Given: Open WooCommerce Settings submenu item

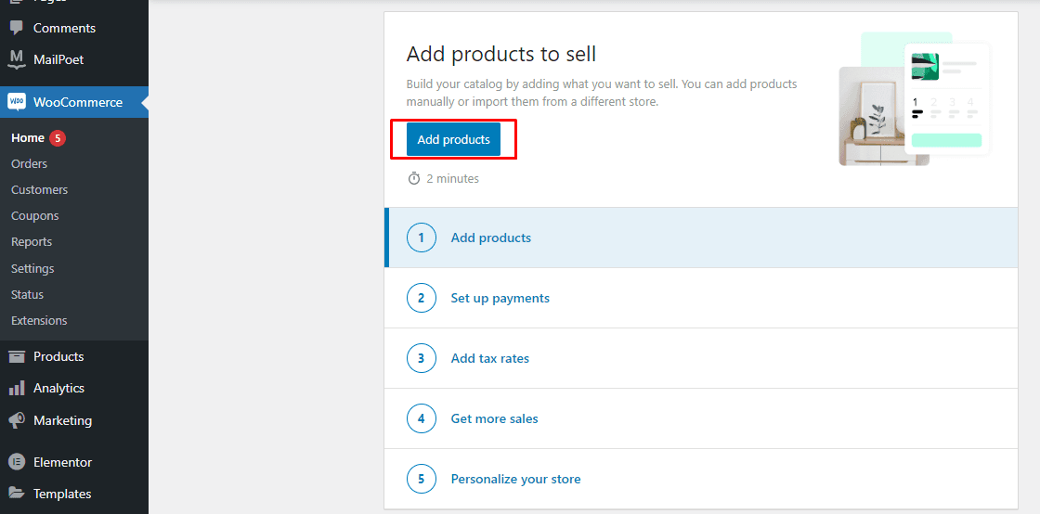Looking at the screenshot, I should [32, 268].
